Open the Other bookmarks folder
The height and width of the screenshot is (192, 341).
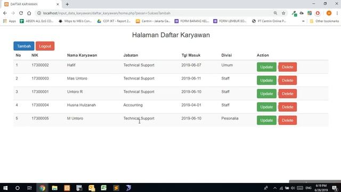(324, 21)
